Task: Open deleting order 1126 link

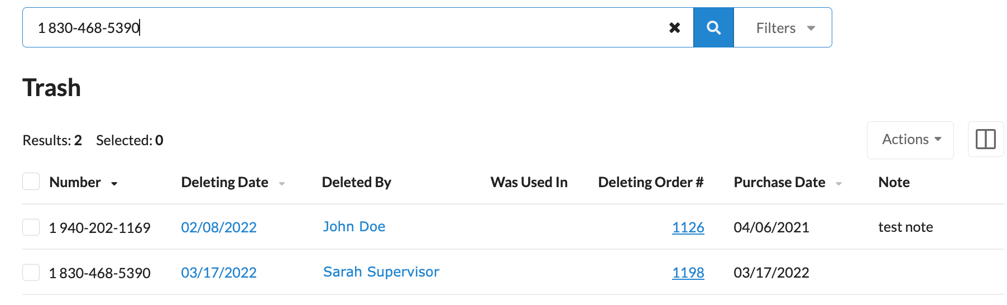Action: click(x=688, y=227)
